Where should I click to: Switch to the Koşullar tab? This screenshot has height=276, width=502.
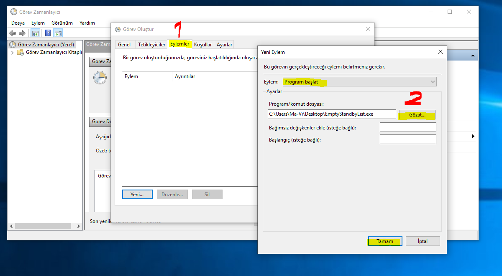click(x=203, y=45)
